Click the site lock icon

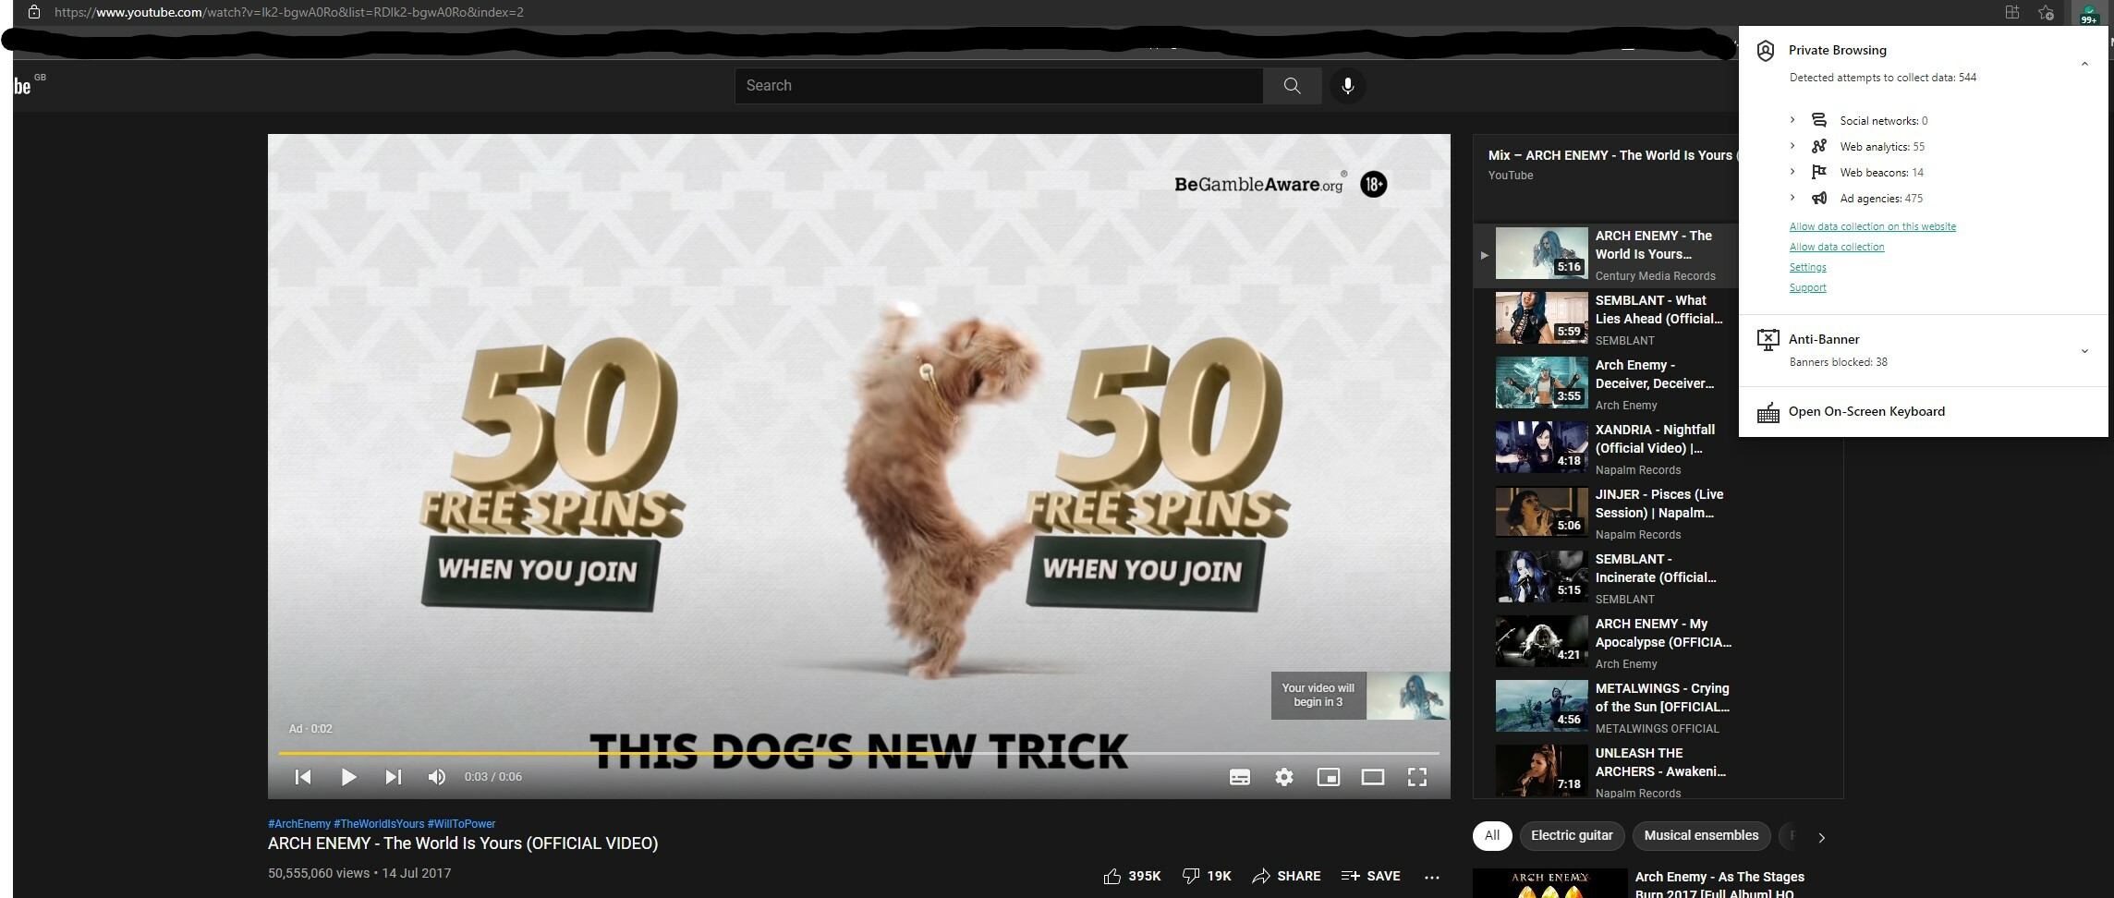coord(34,12)
